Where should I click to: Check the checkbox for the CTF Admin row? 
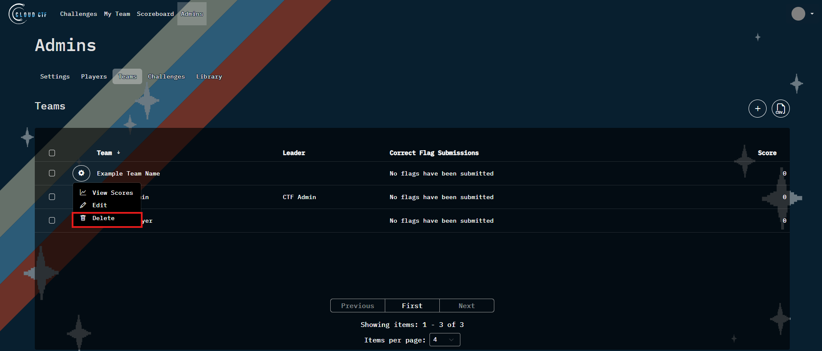pos(52,197)
